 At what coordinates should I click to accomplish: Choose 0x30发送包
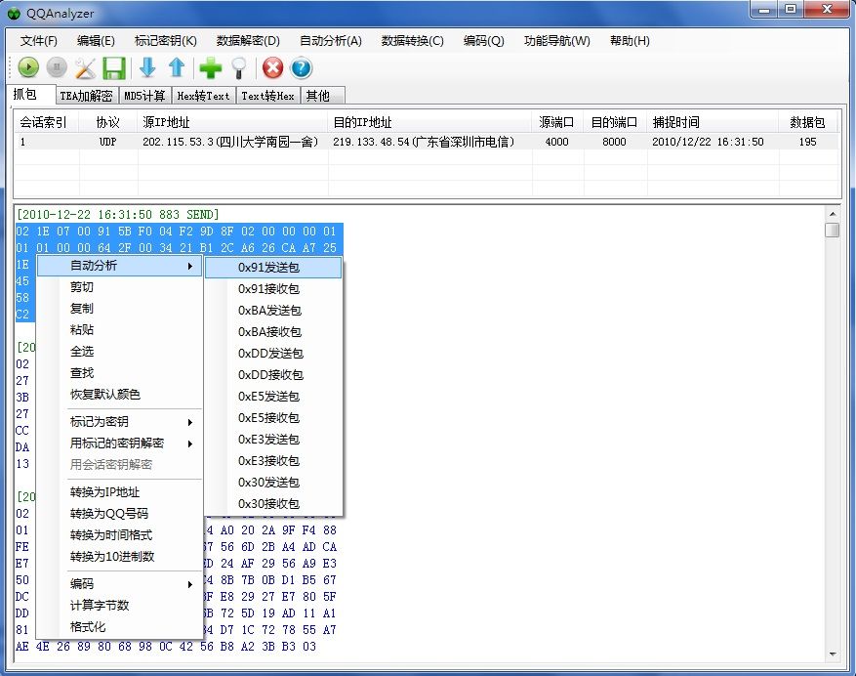tap(273, 483)
